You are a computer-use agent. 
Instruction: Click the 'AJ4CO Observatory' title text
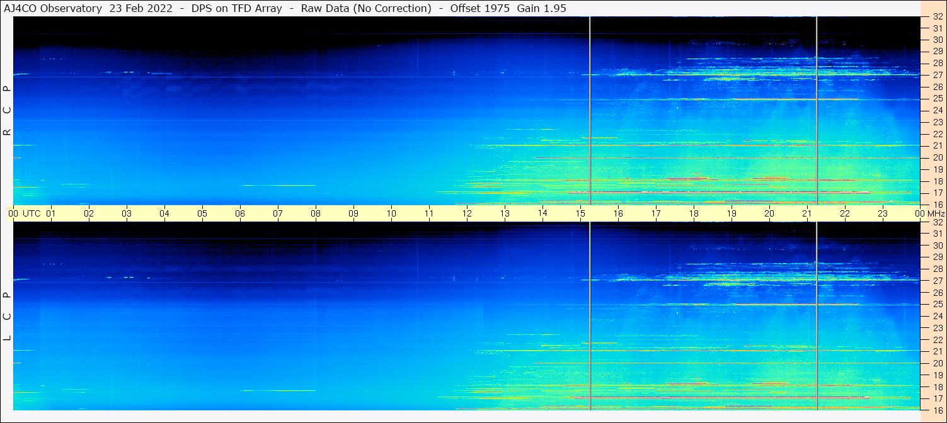54,8
